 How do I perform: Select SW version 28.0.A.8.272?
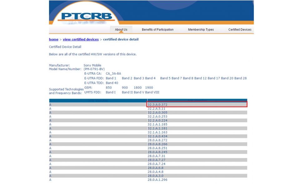157,140
